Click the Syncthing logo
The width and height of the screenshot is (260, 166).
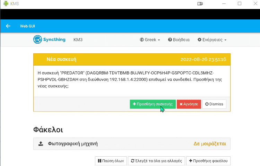pos(49,40)
